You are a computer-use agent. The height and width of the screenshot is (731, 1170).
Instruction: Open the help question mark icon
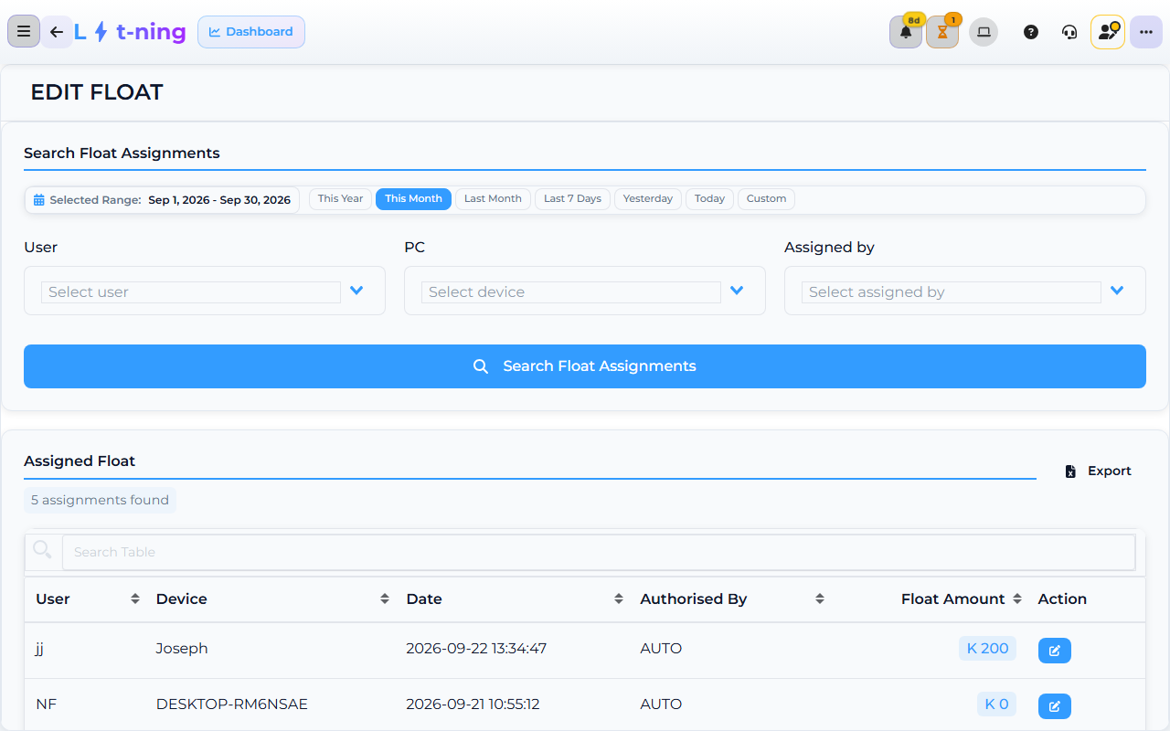point(1031,32)
